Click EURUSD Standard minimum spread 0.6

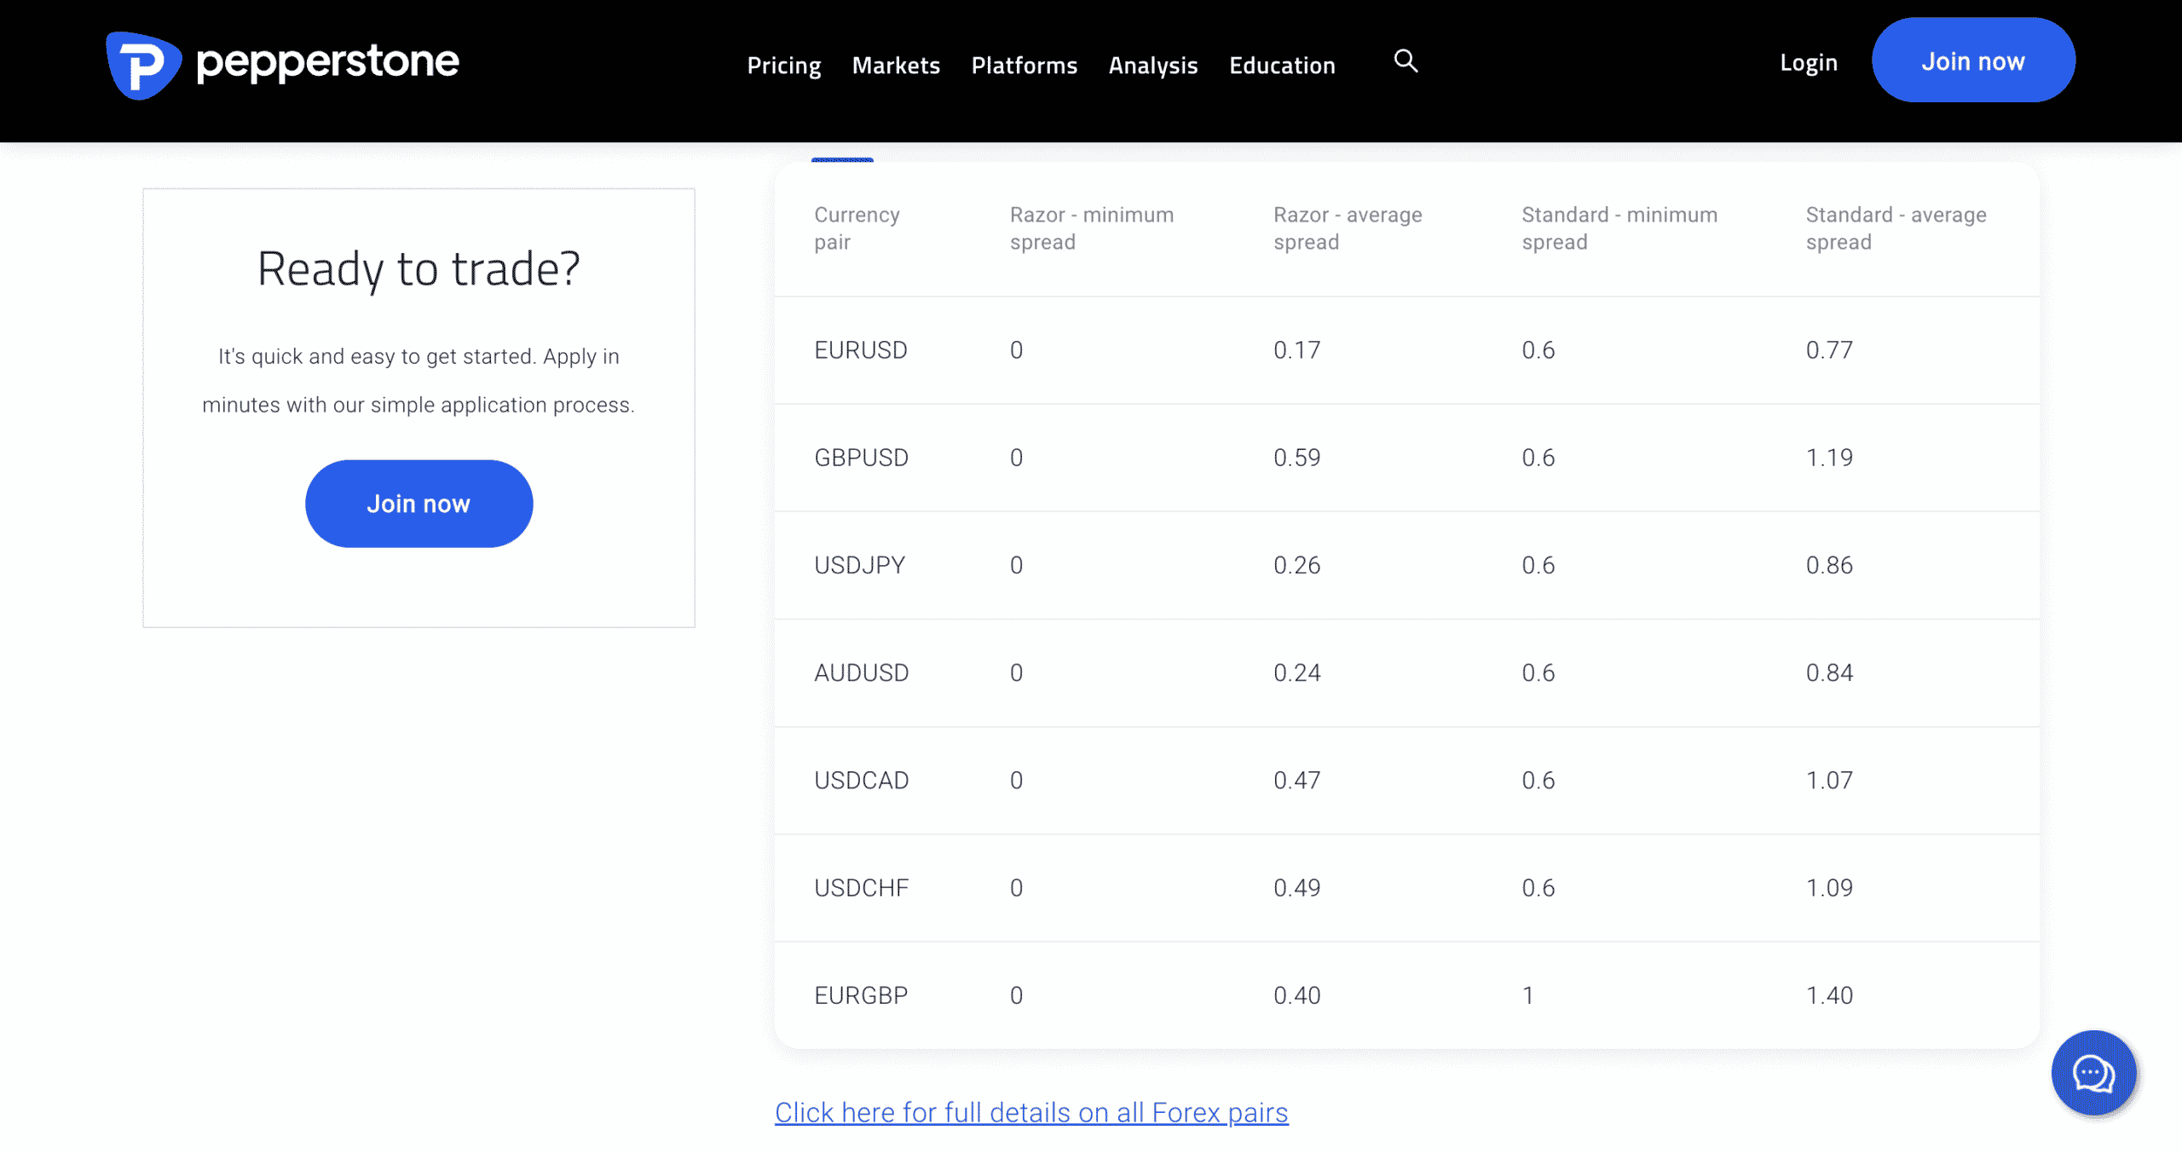pos(1538,350)
